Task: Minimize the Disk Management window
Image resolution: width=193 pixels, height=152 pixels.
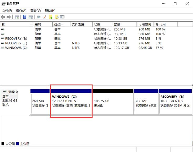Action: (x=163, y=4)
